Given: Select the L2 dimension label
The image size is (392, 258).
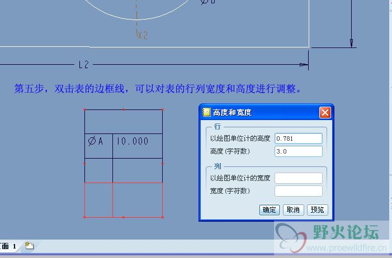Looking at the screenshot, I should tap(83, 65).
